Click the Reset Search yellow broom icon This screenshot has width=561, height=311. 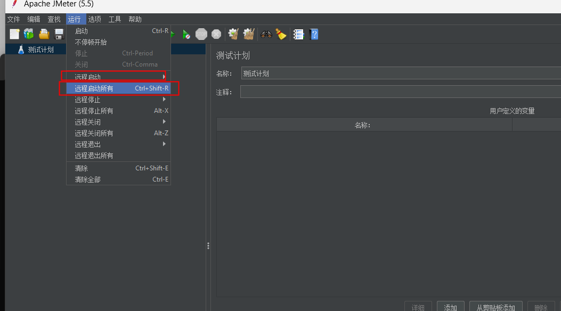(281, 34)
